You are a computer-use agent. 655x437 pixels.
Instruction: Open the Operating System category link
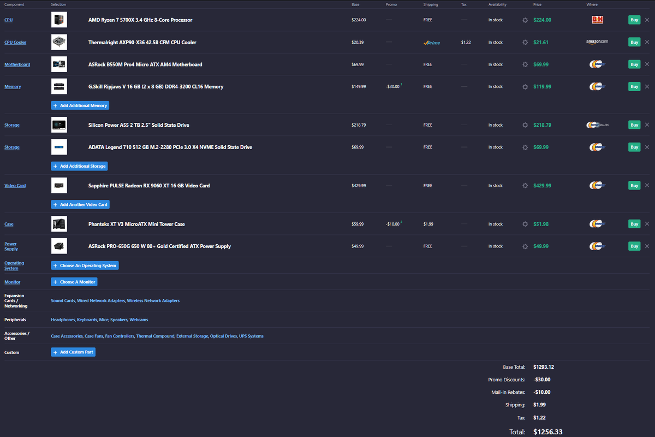pyautogui.click(x=14, y=265)
